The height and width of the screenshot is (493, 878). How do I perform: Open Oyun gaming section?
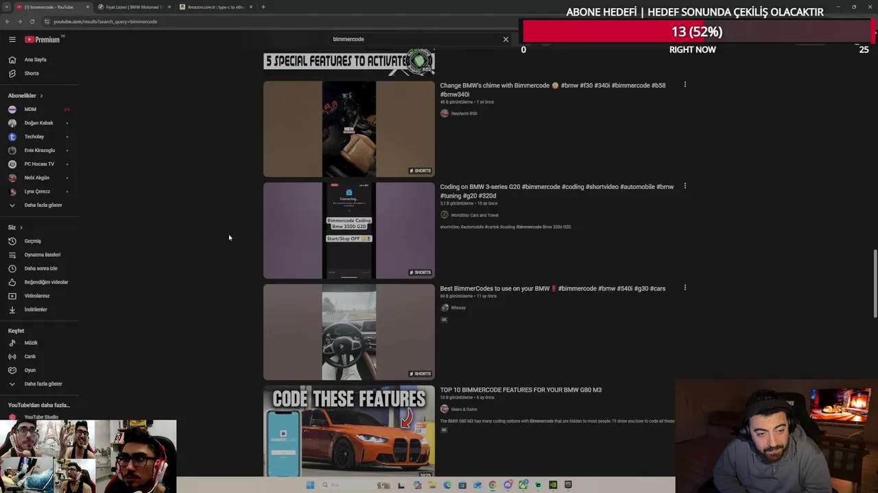29,370
